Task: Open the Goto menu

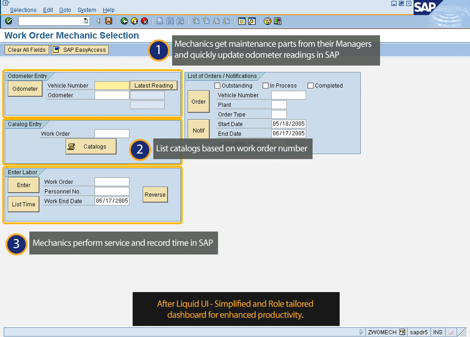Action: point(65,10)
